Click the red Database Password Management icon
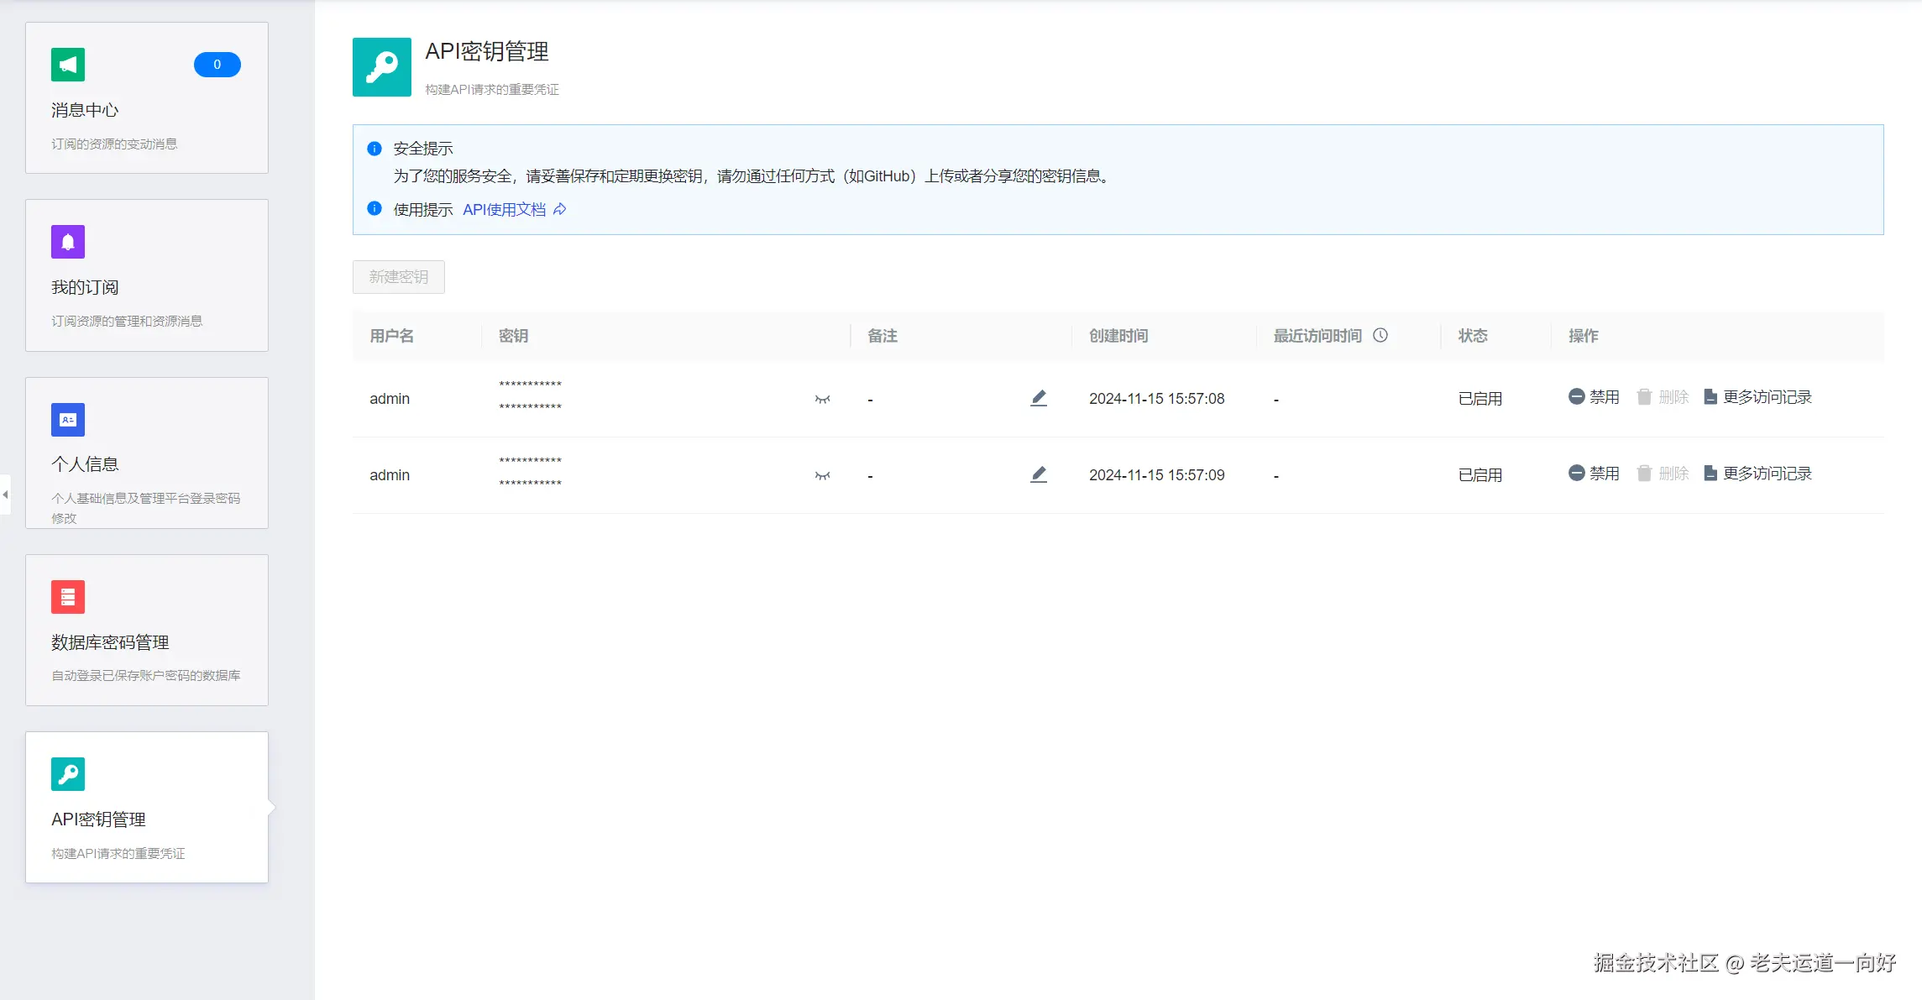 pos(68,597)
